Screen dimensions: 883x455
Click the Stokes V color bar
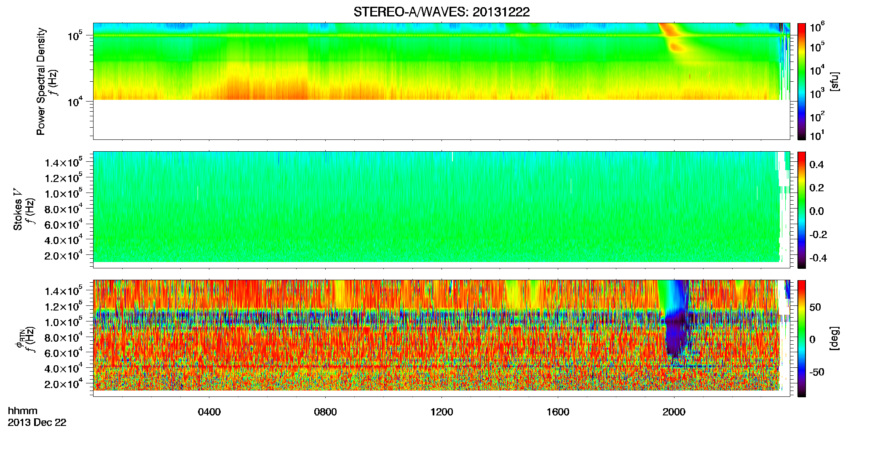pos(802,210)
